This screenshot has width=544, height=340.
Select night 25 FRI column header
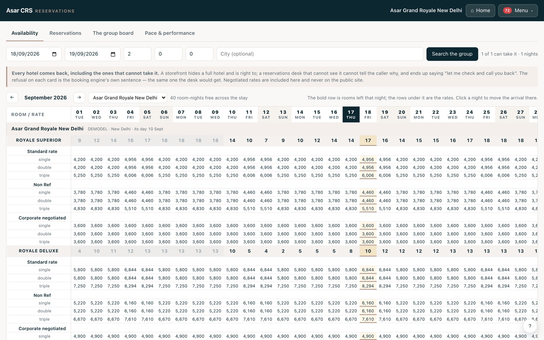[487, 115]
